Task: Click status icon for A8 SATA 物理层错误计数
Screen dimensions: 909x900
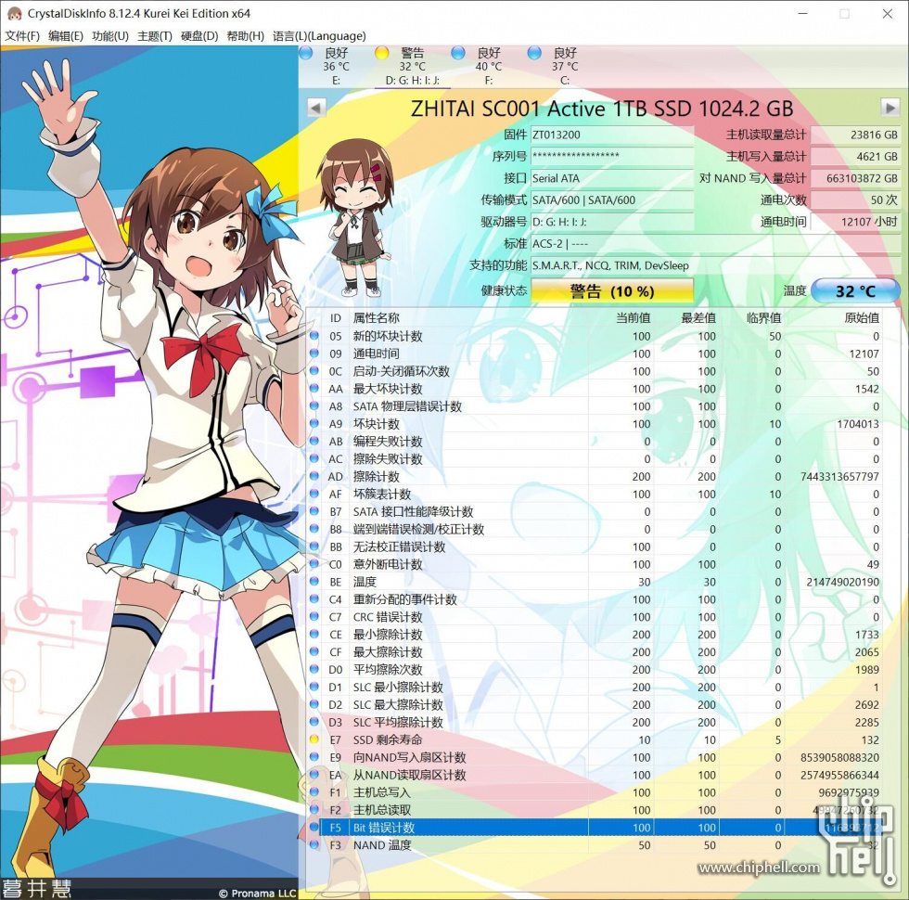Action: tap(314, 405)
